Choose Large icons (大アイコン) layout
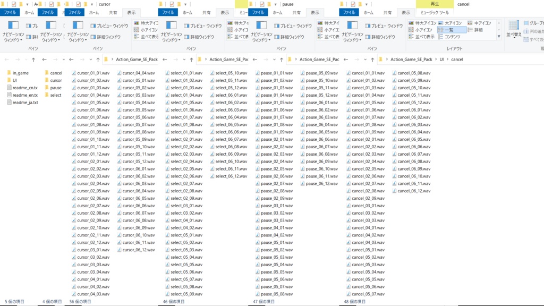 (450, 23)
